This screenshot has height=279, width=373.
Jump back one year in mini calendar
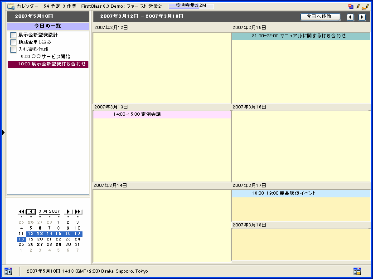21,212
